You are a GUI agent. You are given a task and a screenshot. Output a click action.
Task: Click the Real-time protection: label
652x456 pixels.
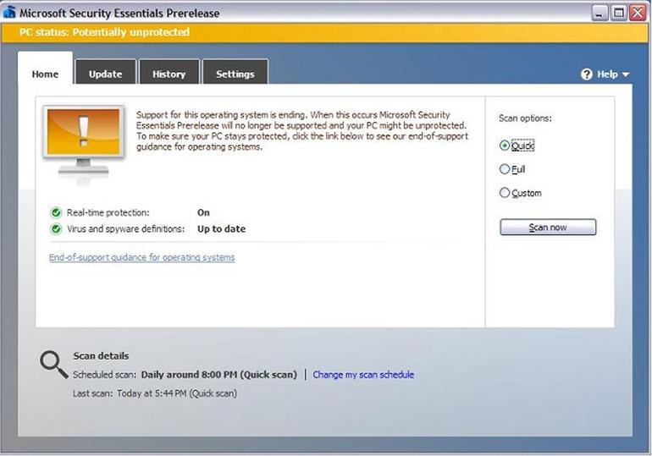108,212
